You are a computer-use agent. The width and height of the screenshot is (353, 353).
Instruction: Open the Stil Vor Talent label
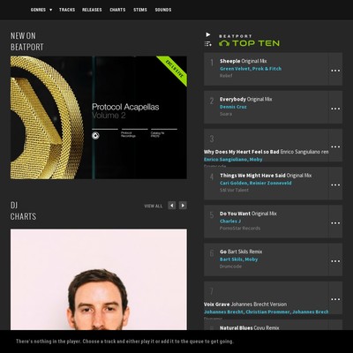[234, 190]
